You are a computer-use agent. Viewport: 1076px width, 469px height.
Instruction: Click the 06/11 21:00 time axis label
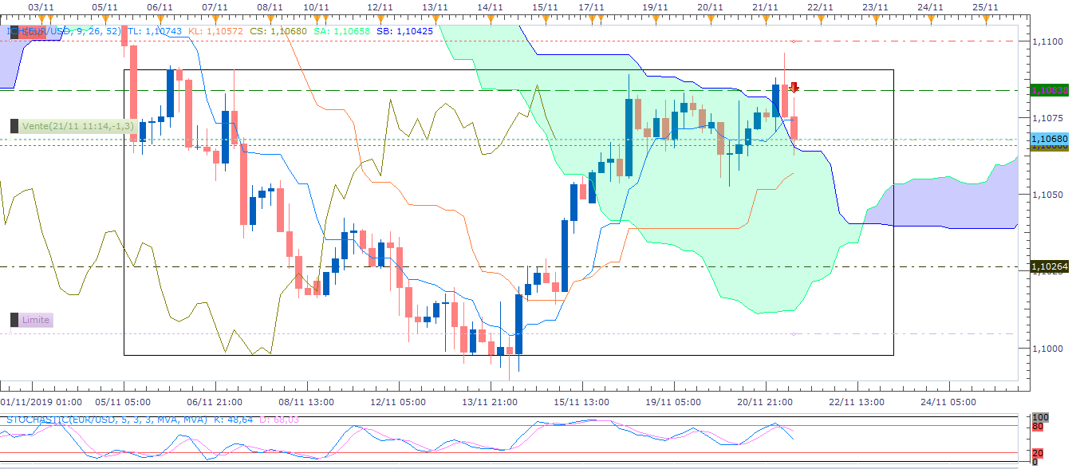pos(216,402)
